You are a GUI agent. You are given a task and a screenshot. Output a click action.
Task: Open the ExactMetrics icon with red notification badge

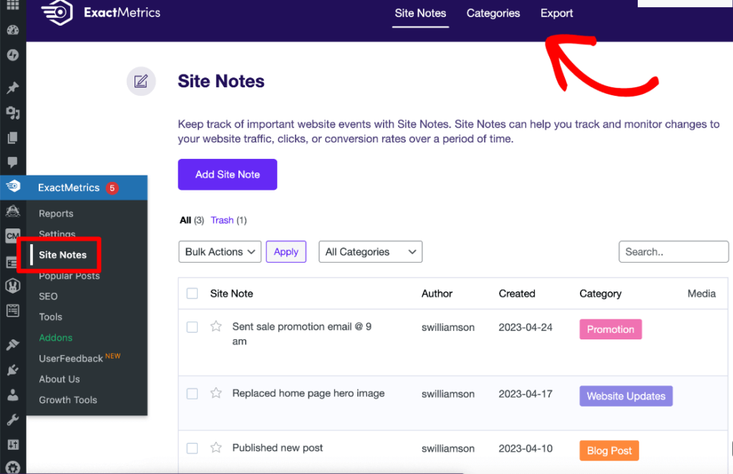pyautogui.click(x=12, y=185)
